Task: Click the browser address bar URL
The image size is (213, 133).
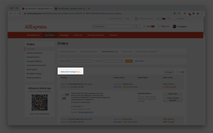Action: pos(74,13)
